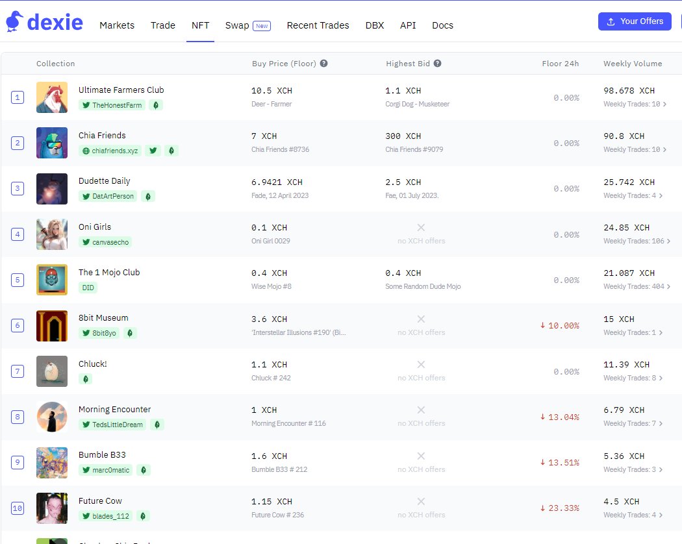
Task: Expand Weekly Trades: 7 for Morning Encounter
Action: (633, 423)
